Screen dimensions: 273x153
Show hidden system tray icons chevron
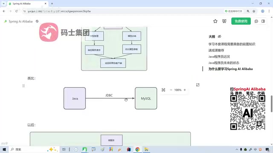pyautogui.click(x=237, y=149)
